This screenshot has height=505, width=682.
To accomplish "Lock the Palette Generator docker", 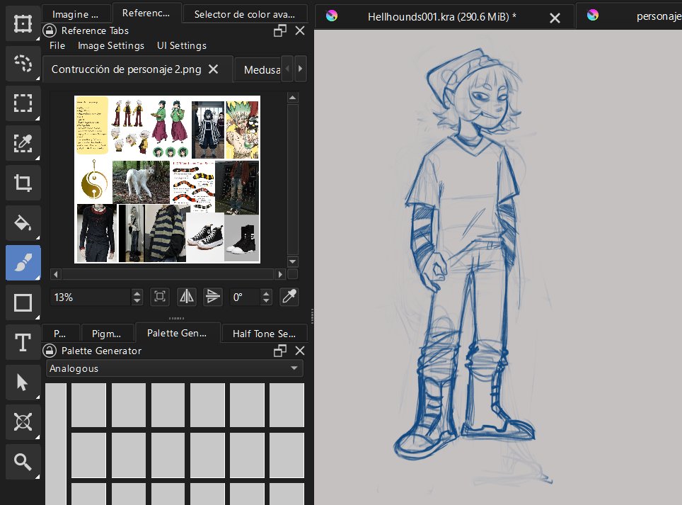I will [x=50, y=351].
